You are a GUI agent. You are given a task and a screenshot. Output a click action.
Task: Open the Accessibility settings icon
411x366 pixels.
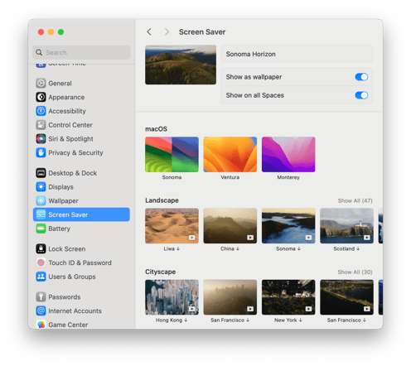[x=41, y=111]
